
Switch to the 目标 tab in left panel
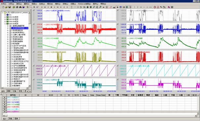pyautogui.click(x=20, y=91)
